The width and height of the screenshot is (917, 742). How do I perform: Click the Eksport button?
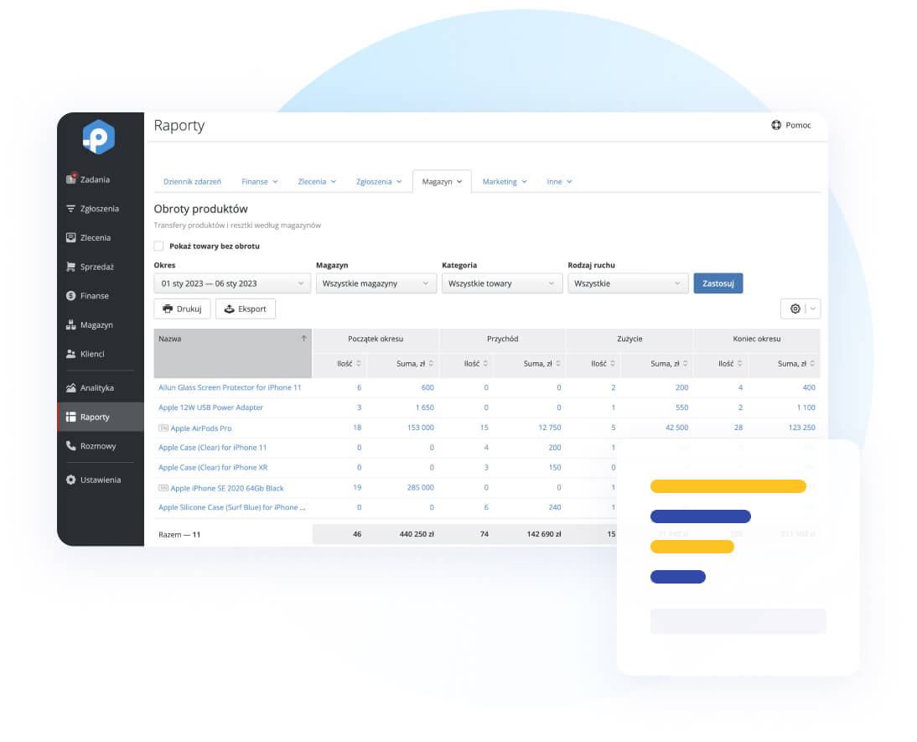click(245, 309)
